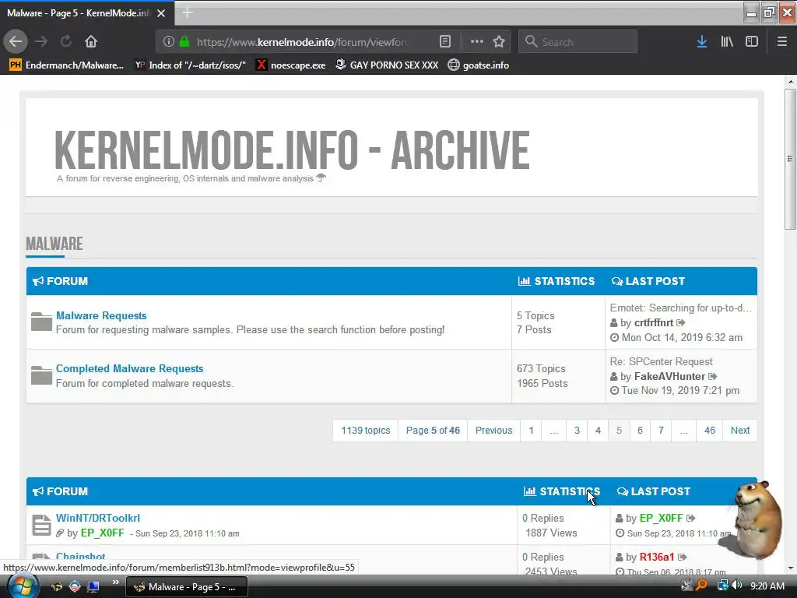Open Completed Malware Requests forum

click(x=130, y=368)
